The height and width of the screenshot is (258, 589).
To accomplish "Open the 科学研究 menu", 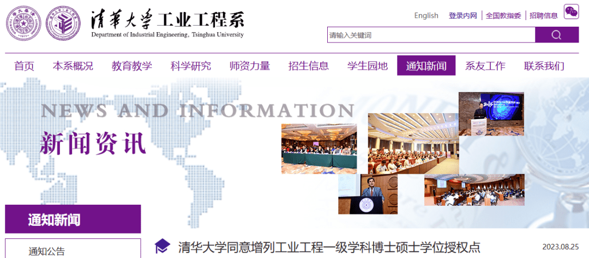I will 191,66.
